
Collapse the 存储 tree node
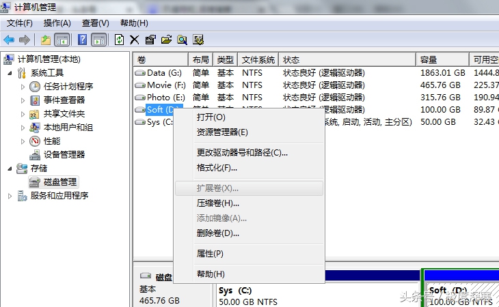pyautogui.click(x=10, y=169)
